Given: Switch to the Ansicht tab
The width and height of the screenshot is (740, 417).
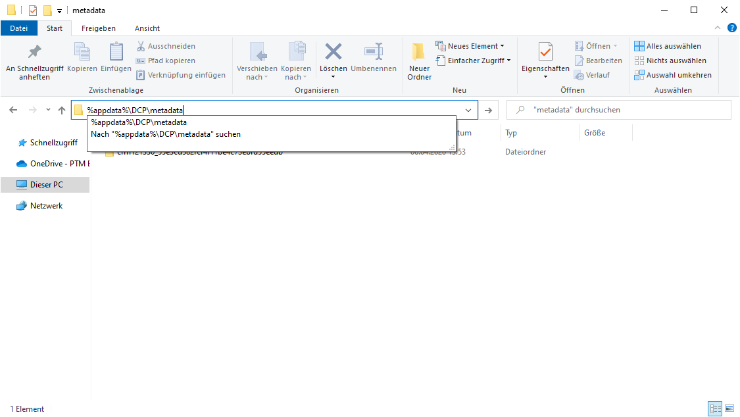Looking at the screenshot, I should [147, 28].
